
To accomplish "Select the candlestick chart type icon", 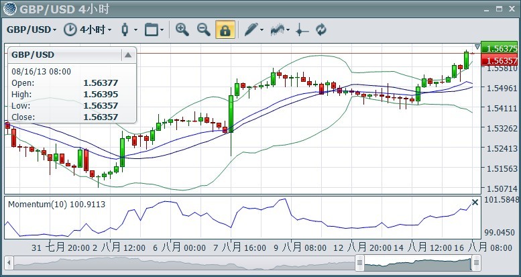I will point(125,30).
